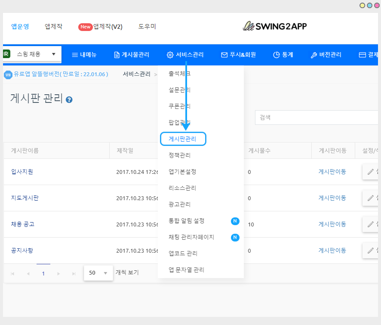Click the blue N badge beside 채팅 관리자페이지
The height and width of the screenshot is (325, 381).
(x=235, y=237)
